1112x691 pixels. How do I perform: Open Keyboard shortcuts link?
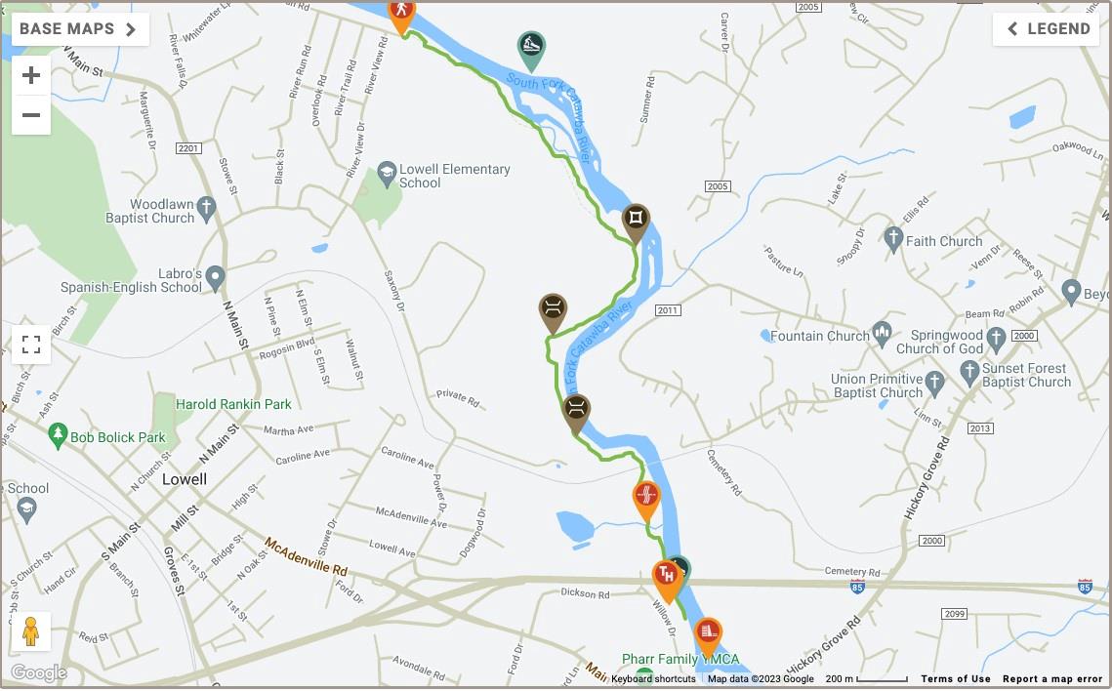tap(653, 679)
